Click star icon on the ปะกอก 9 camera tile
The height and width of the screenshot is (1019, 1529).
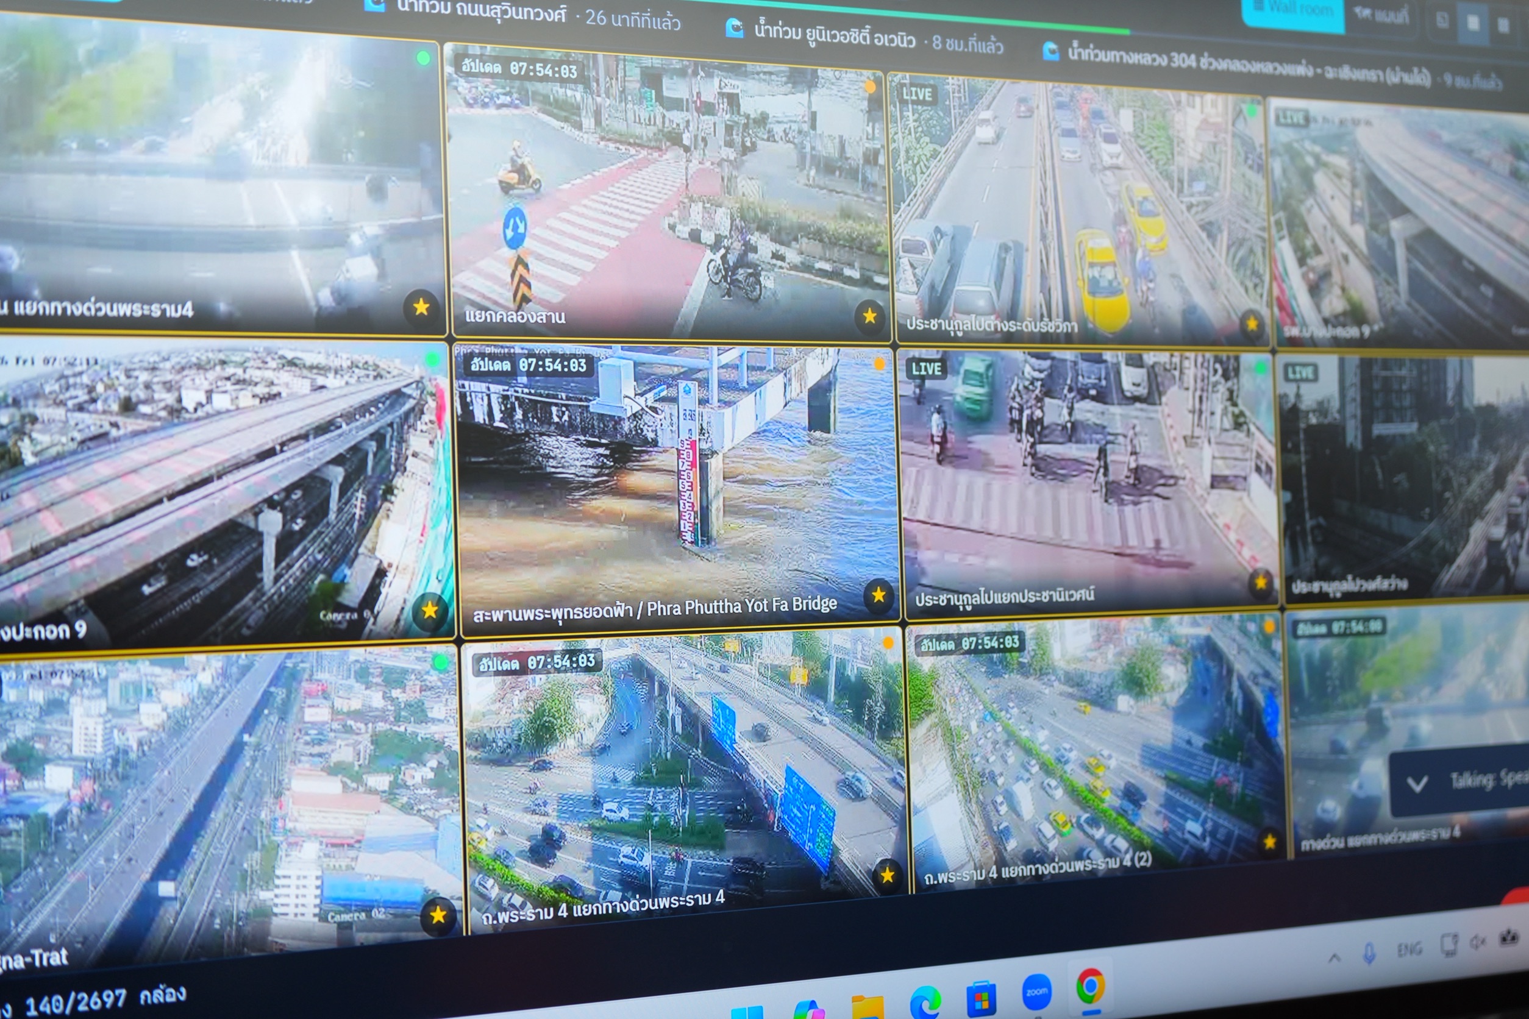tap(430, 609)
